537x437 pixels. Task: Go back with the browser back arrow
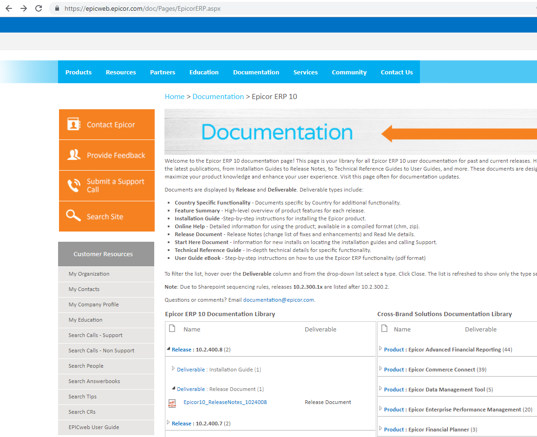pos(9,8)
